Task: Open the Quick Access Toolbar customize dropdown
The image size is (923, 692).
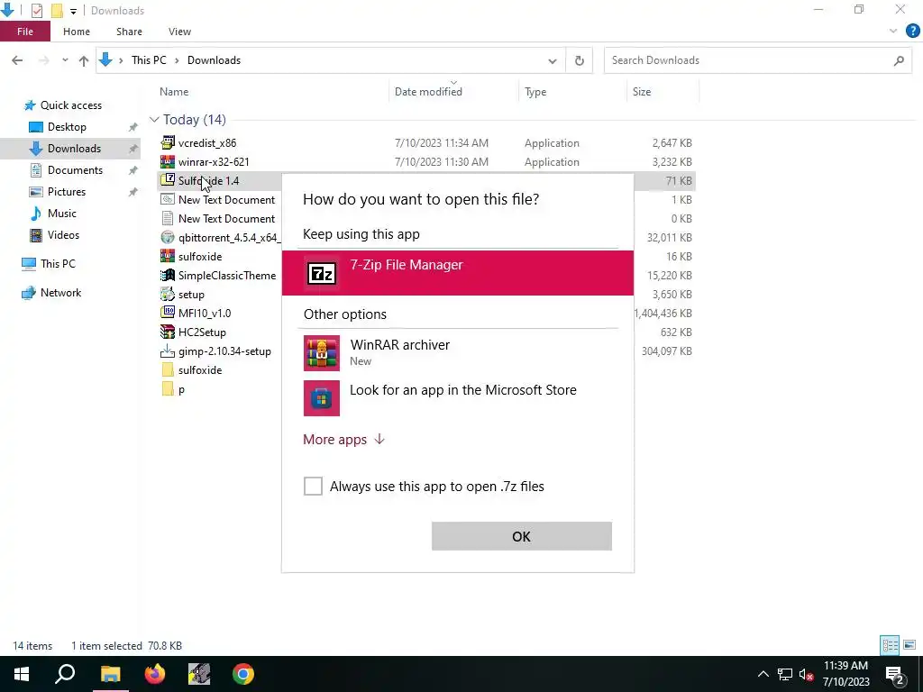Action: pyautogui.click(x=73, y=11)
